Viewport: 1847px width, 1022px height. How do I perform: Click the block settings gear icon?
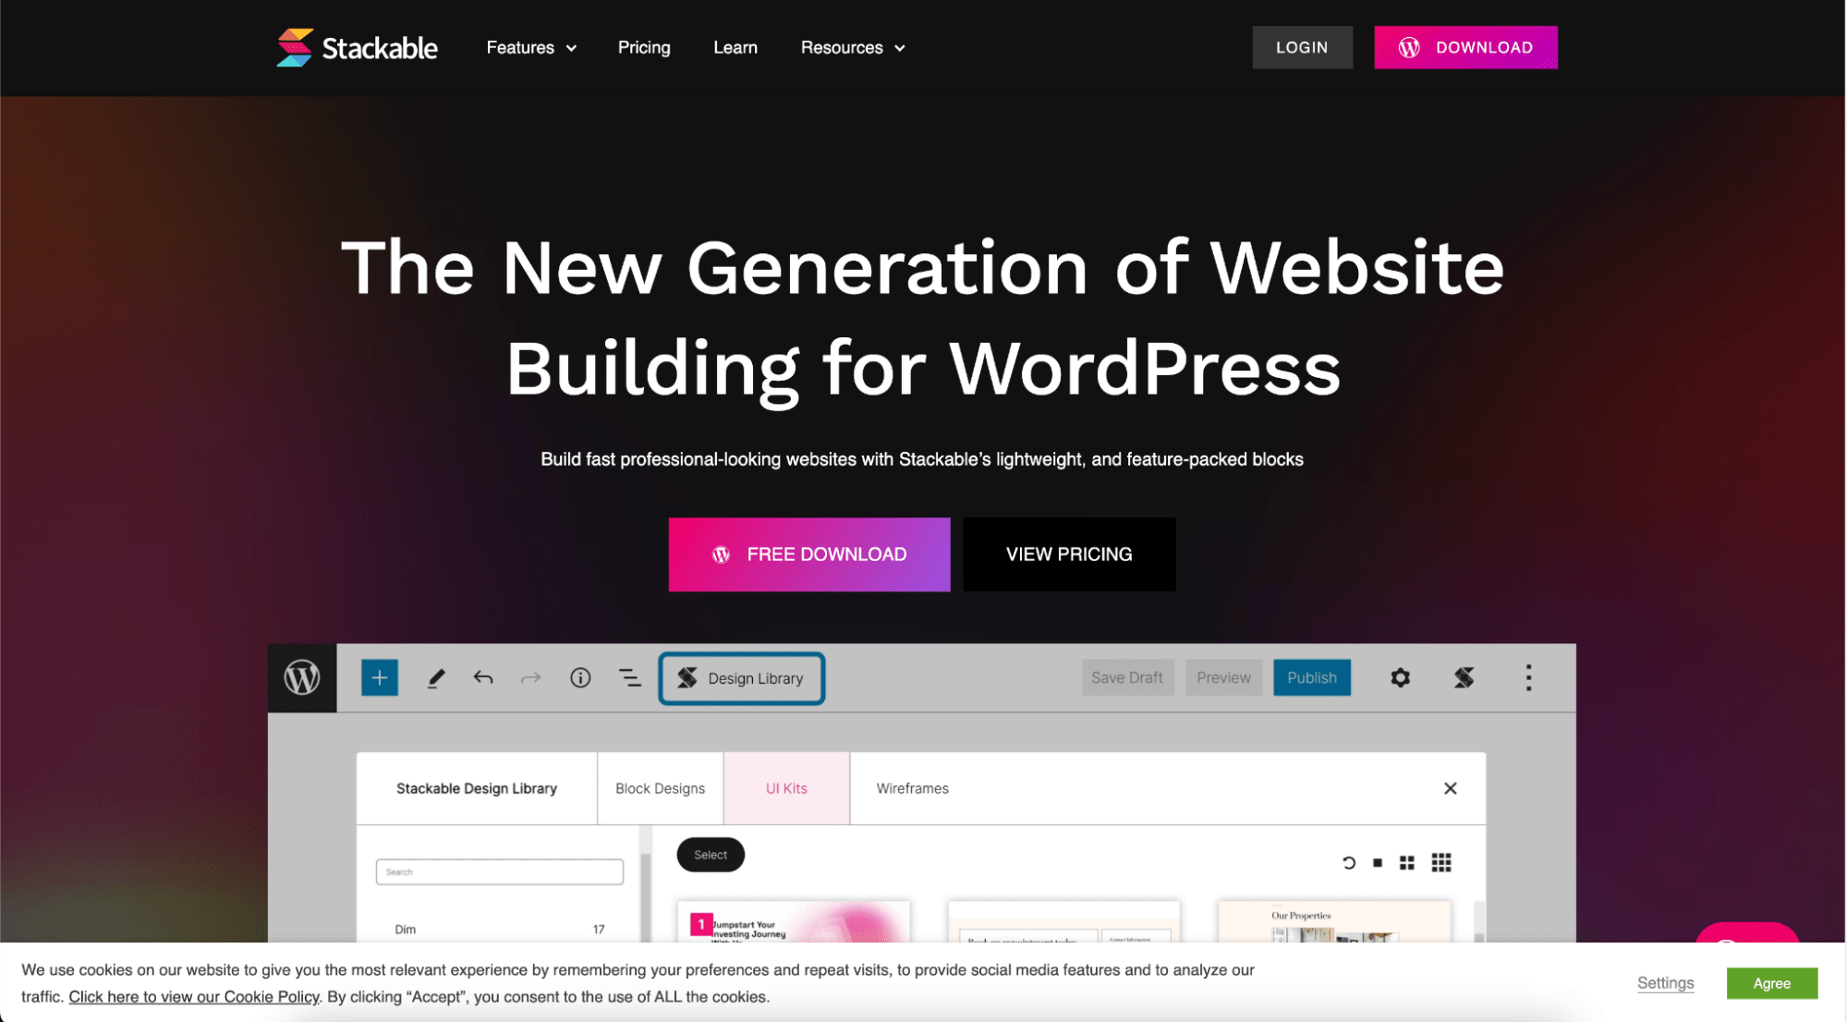pos(1402,678)
